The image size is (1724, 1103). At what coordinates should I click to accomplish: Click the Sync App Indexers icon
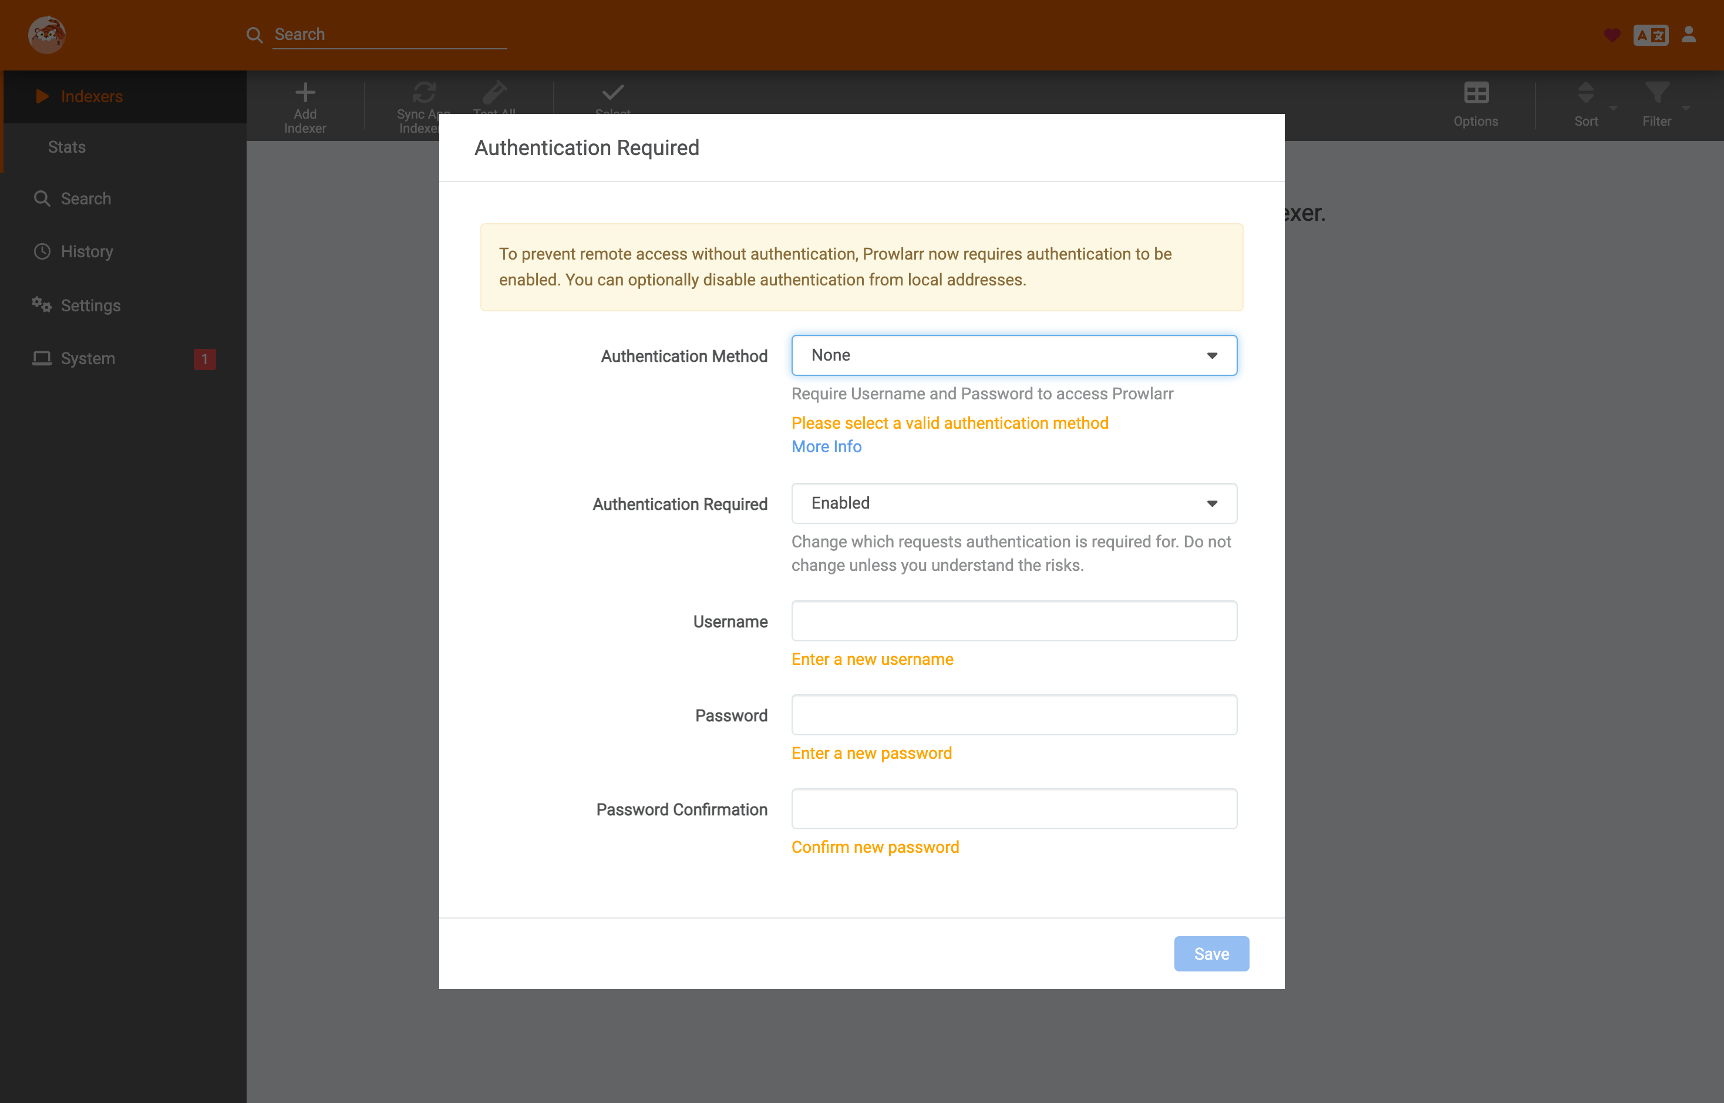[x=424, y=92]
